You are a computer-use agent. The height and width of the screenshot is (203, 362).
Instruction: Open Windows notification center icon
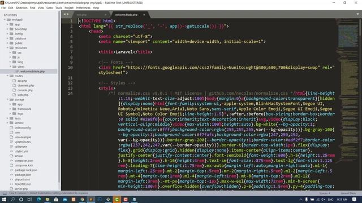[x=355, y=199]
